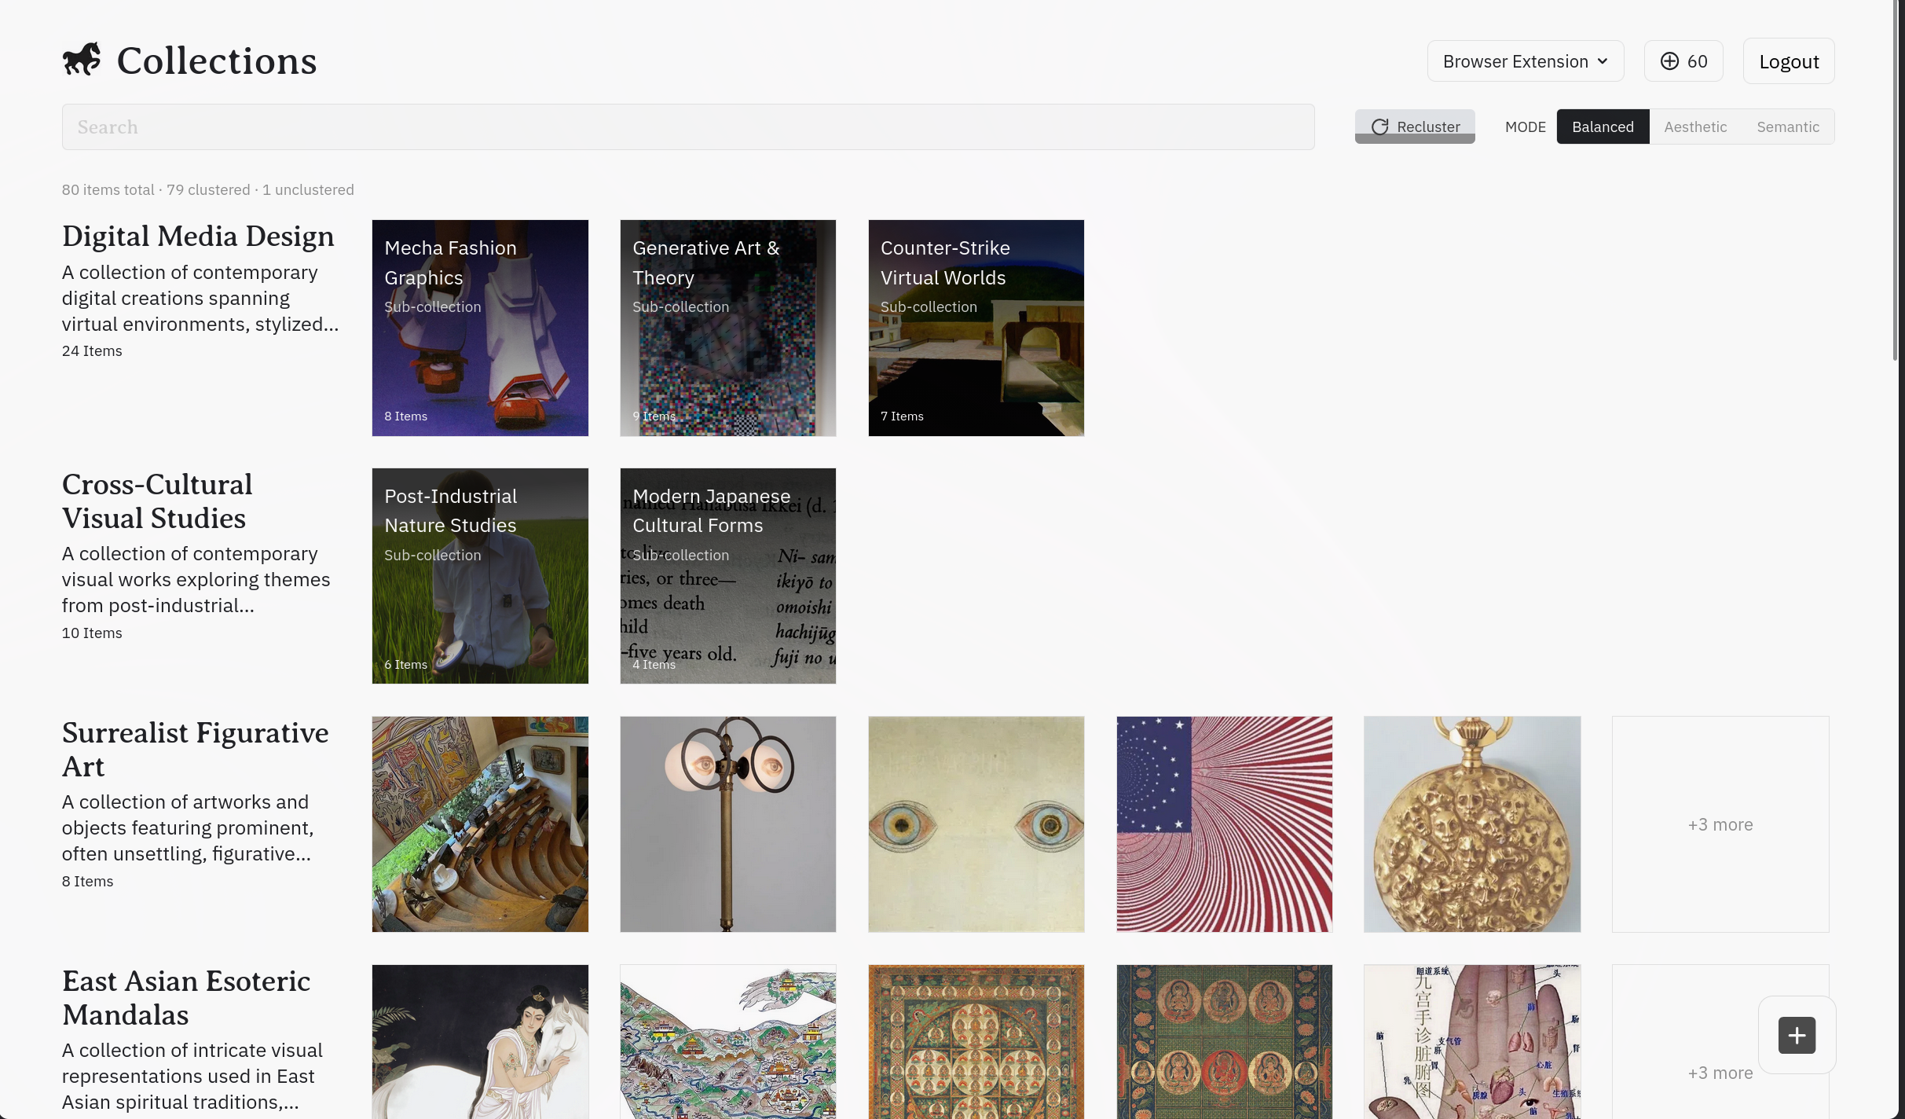Open Post-Industrial Nature Studies sub-collection
The height and width of the screenshot is (1119, 1905).
click(480, 576)
